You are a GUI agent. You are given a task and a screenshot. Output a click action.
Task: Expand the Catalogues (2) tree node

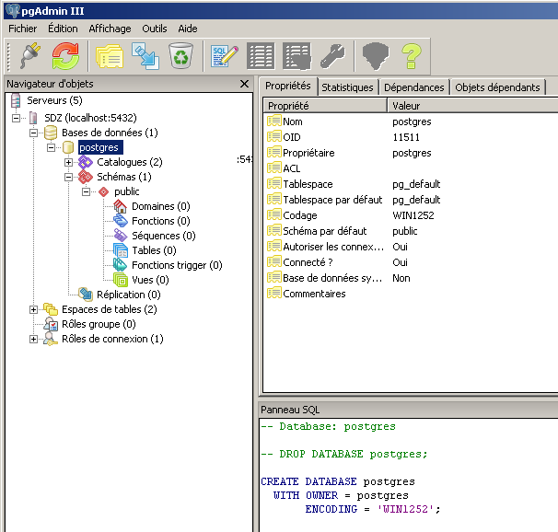point(69,162)
